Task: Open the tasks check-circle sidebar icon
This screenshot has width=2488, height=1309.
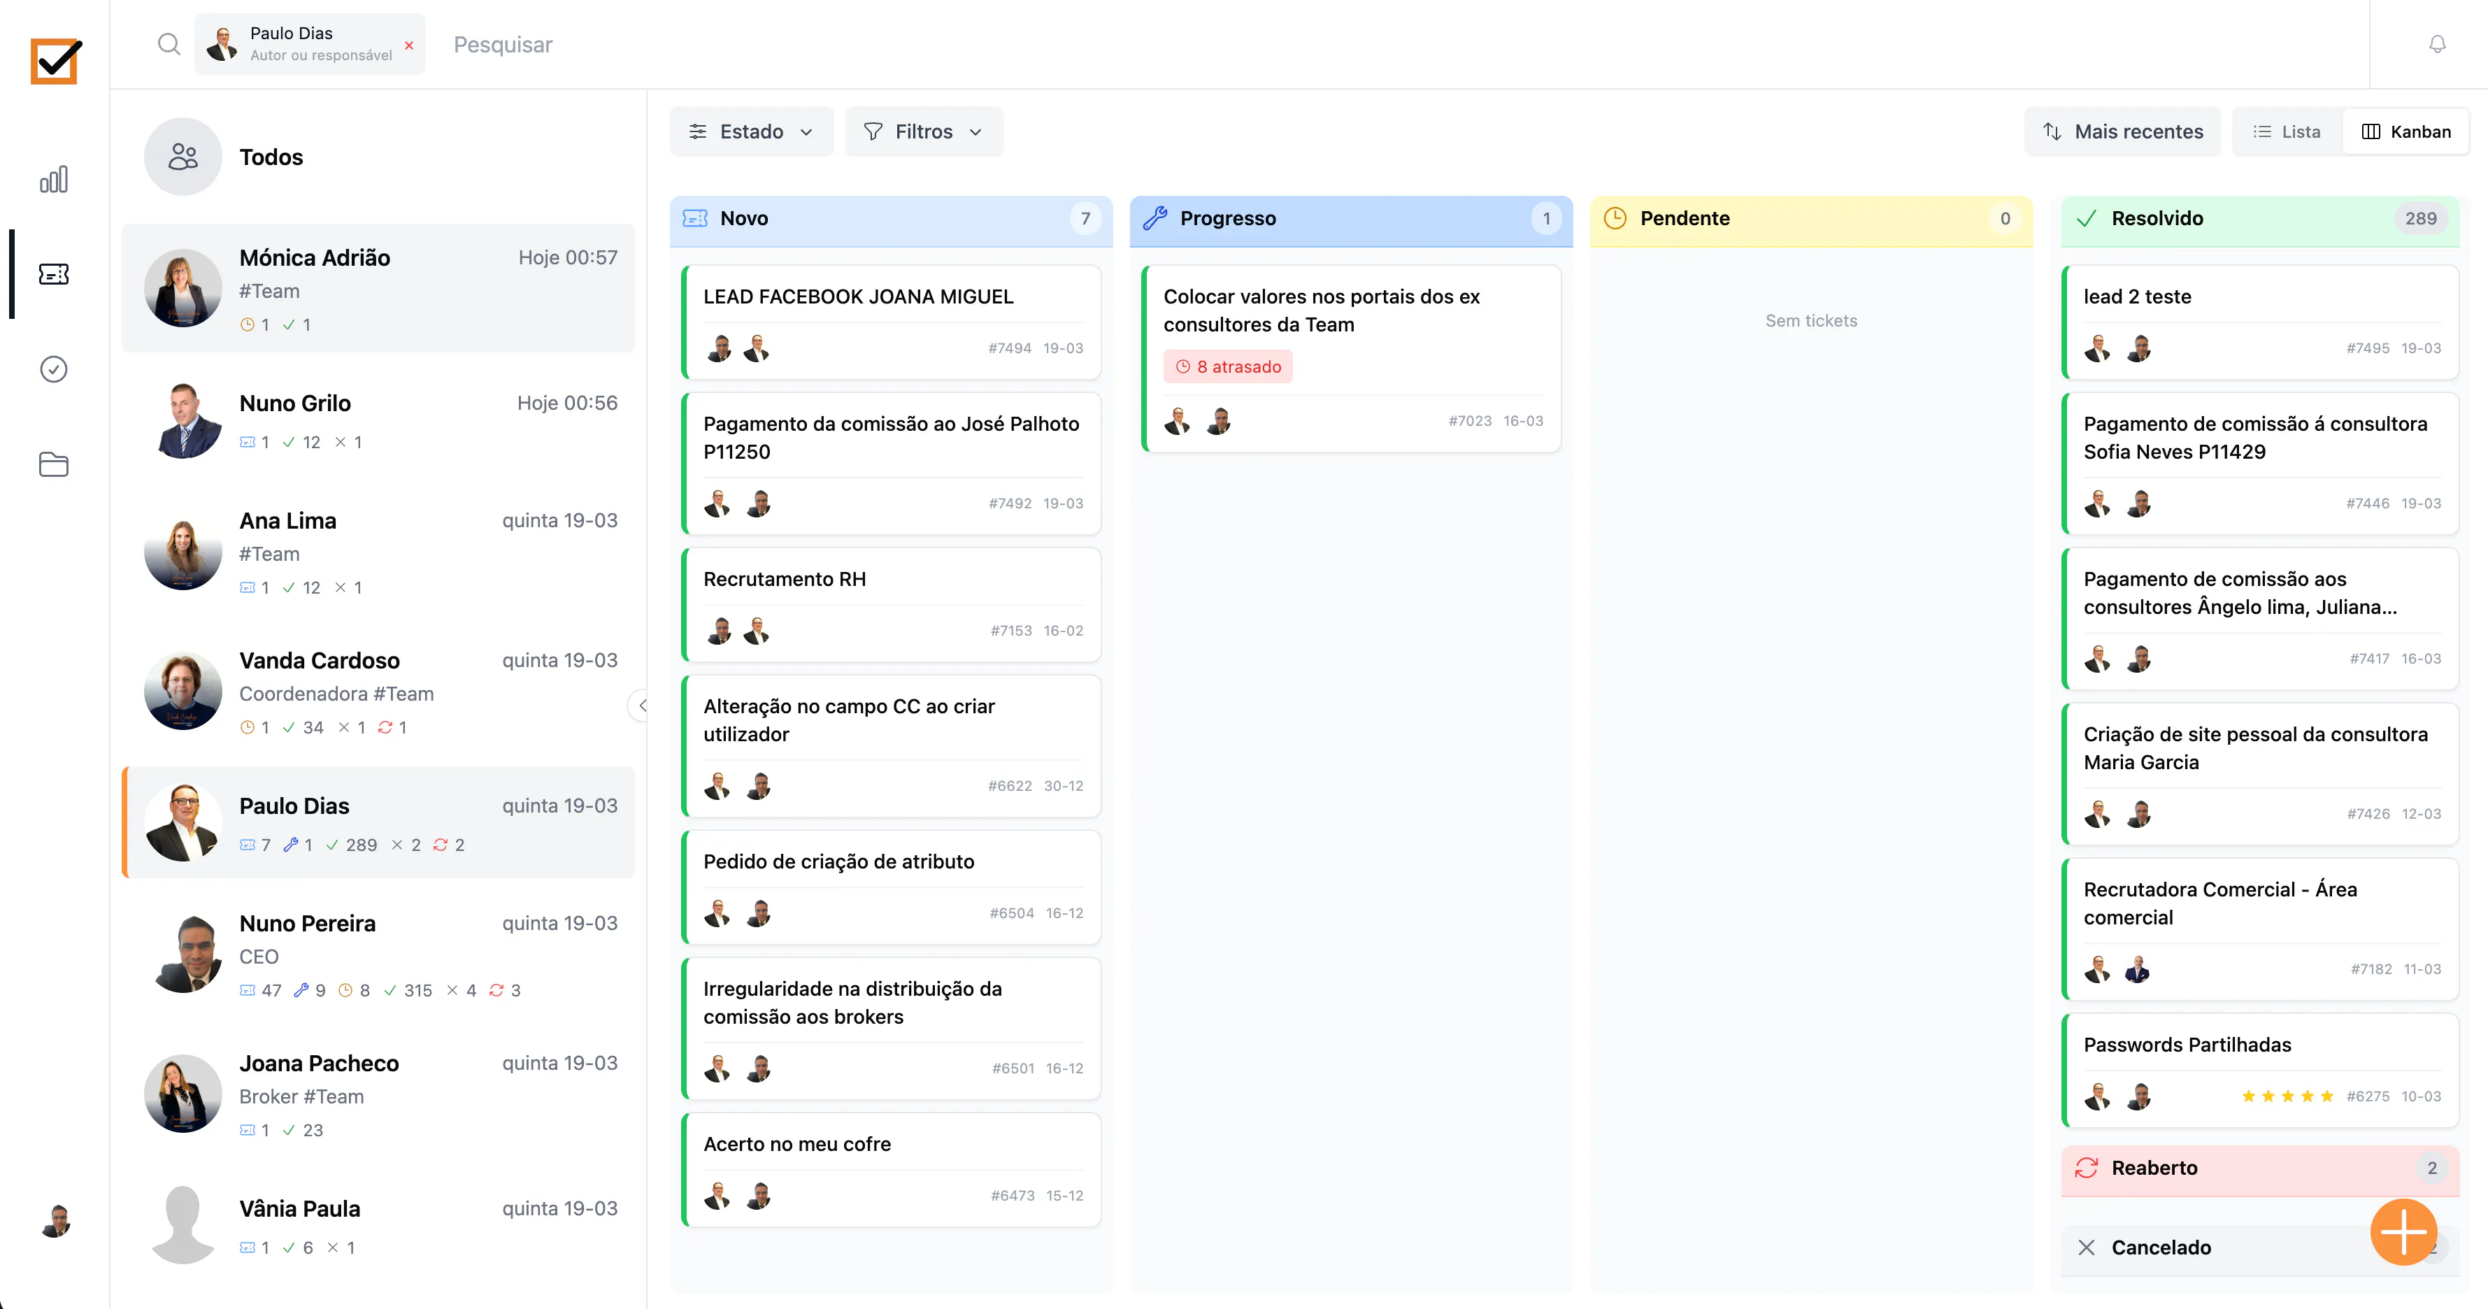Action: 53,369
